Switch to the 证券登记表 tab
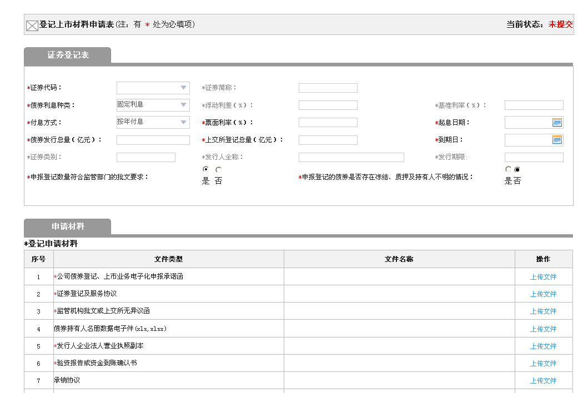 point(68,55)
